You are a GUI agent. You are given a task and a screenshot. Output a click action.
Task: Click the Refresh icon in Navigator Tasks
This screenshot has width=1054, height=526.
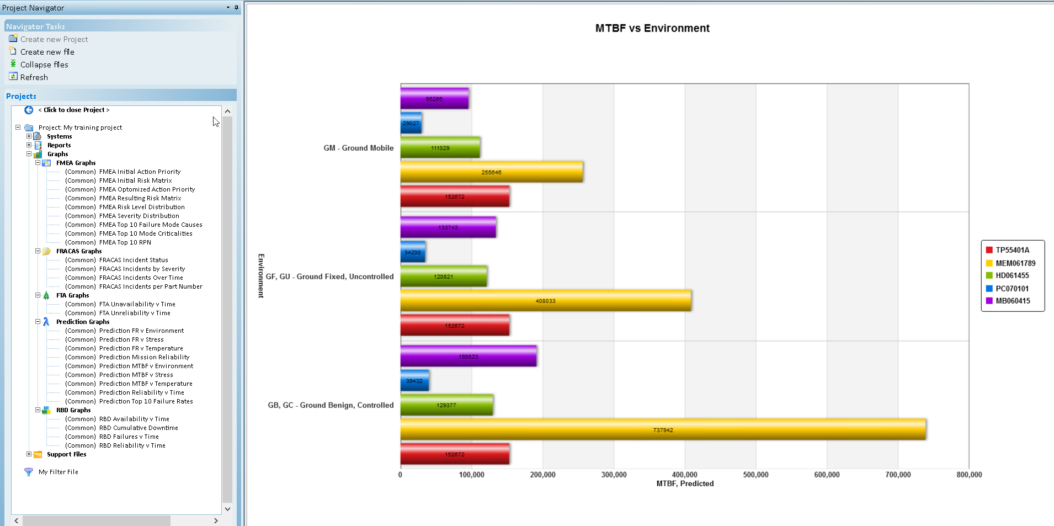[13, 77]
